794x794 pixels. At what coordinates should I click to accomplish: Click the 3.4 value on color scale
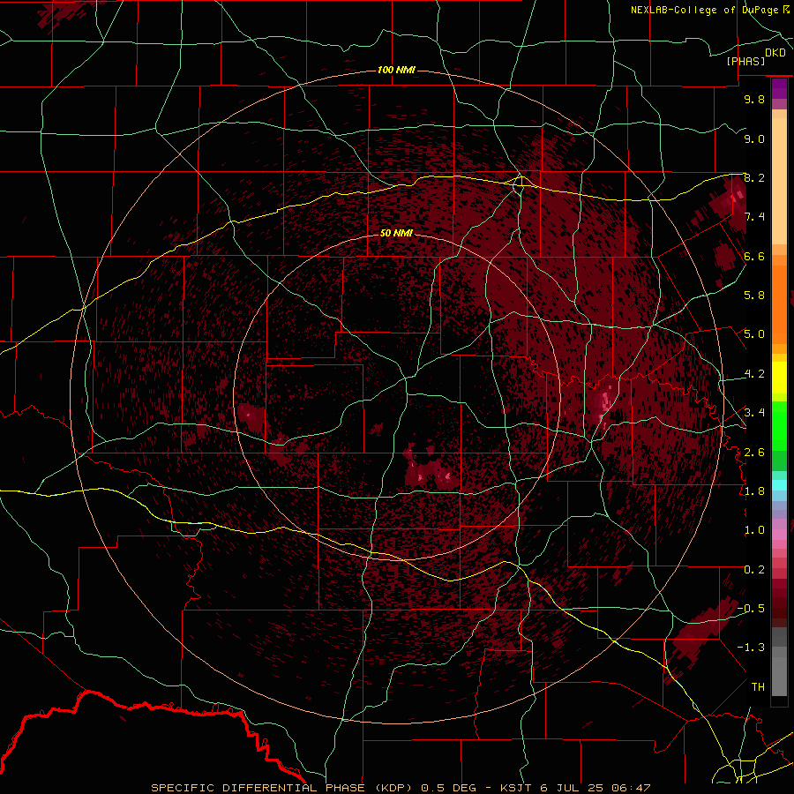(x=754, y=412)
